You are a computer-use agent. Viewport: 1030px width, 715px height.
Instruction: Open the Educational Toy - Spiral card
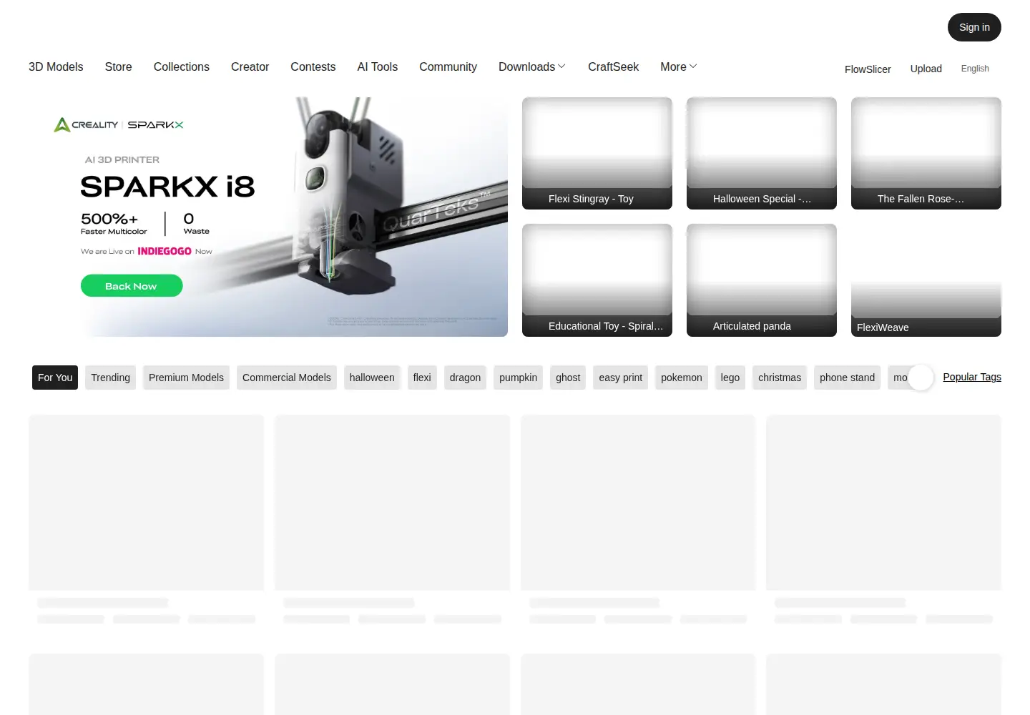(x=597, y=280)
